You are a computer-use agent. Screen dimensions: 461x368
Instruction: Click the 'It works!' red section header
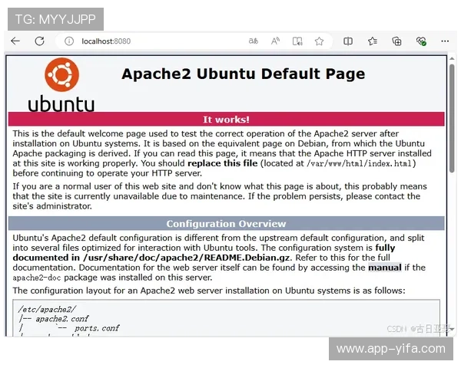[226, 120]
